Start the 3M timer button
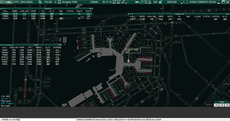 pyautogui.click(x=227, y=105)
